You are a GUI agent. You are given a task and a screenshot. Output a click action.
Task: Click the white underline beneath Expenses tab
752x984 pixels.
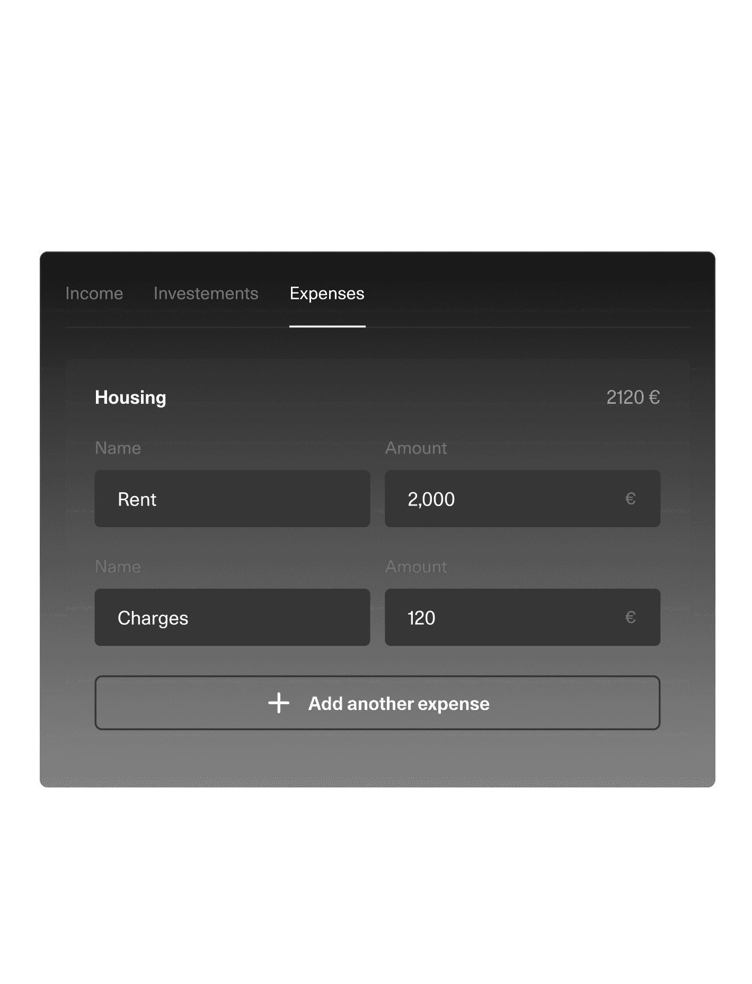click(x=328, y=326)
